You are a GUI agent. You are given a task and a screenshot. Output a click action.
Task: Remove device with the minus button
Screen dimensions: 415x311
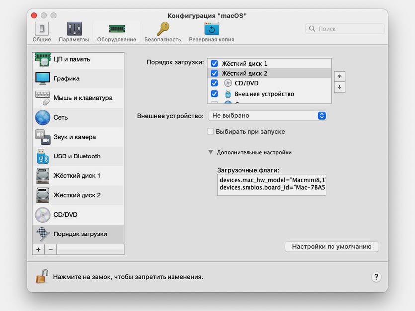pyautogui.click(x=51, y=250)
